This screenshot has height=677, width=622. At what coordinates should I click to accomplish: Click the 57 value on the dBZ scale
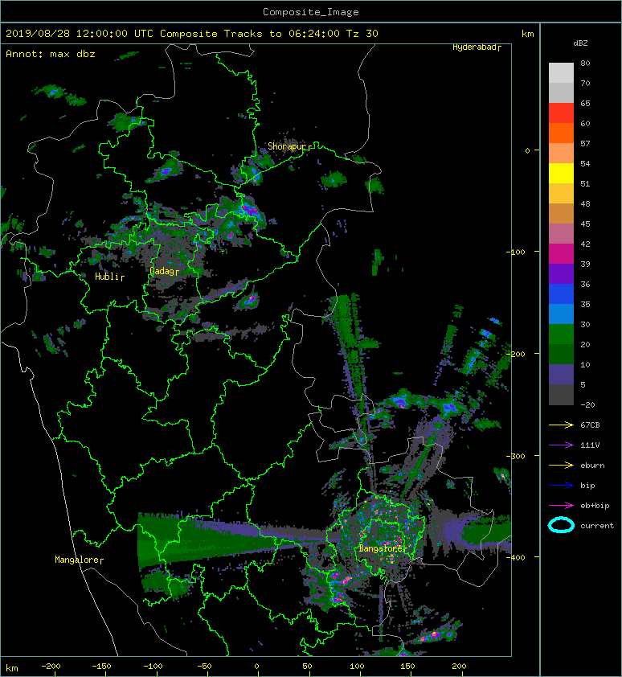coord(585,143)
